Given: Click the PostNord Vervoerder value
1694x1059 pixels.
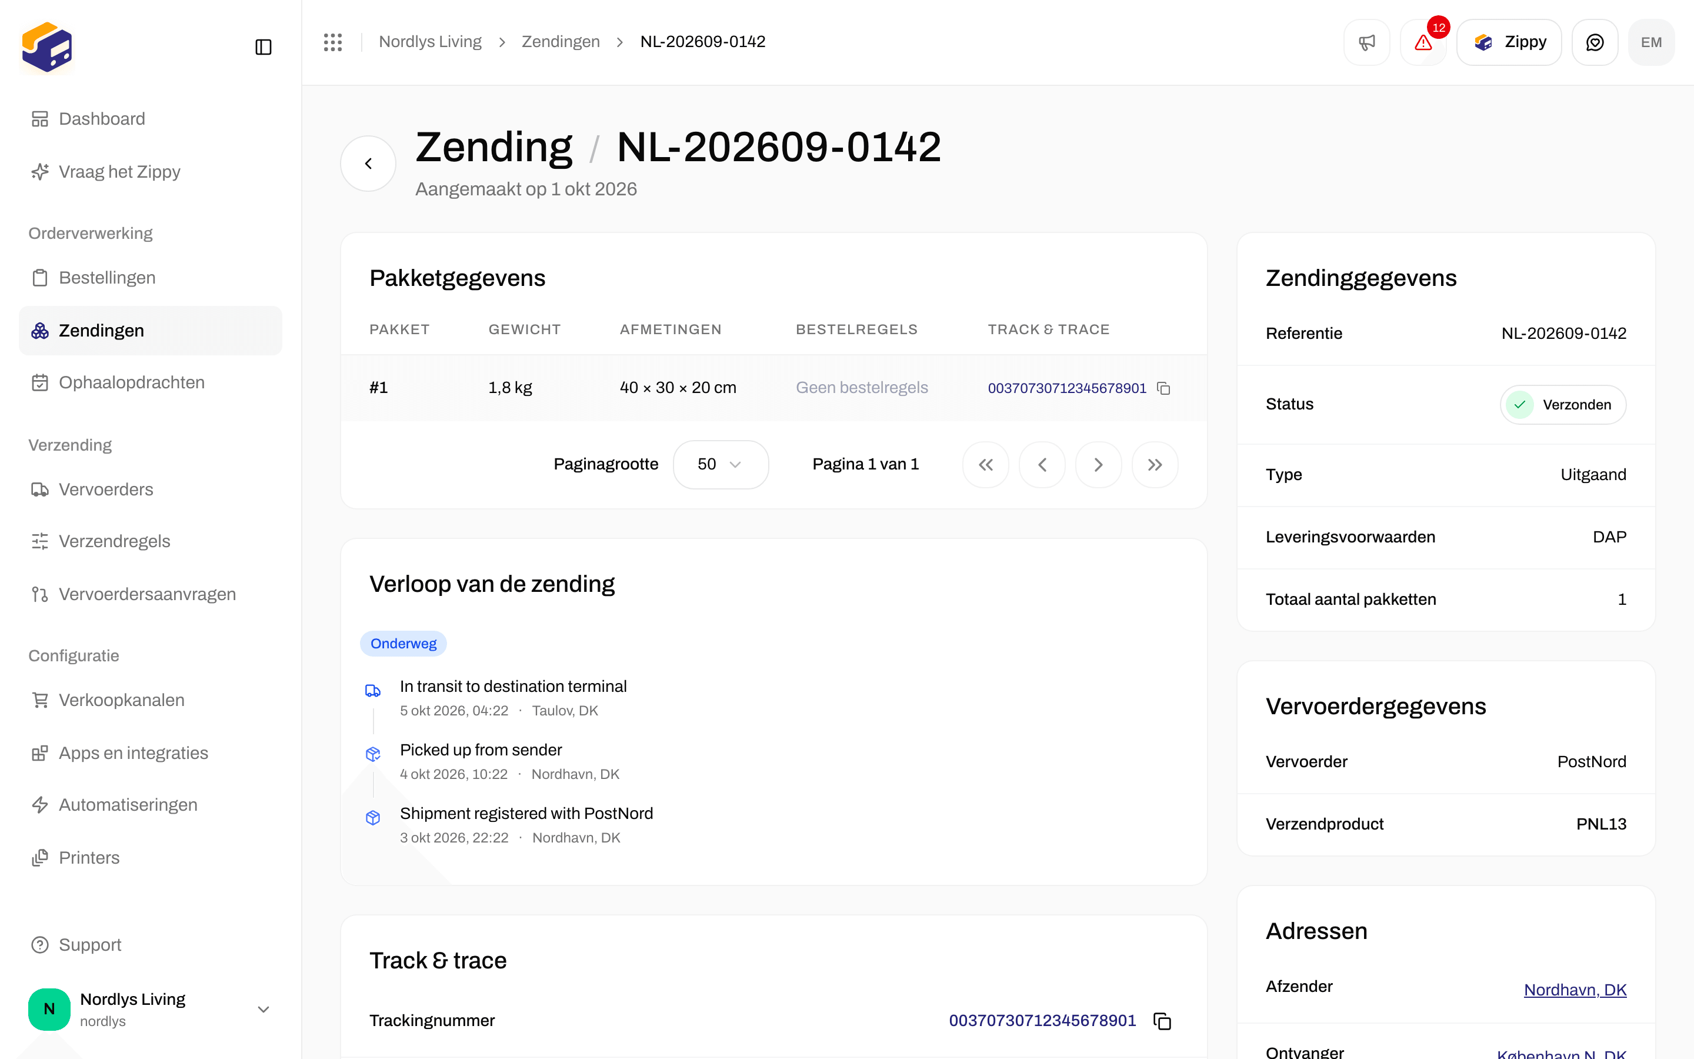Looking at the screenshot, I should 1592,762.
